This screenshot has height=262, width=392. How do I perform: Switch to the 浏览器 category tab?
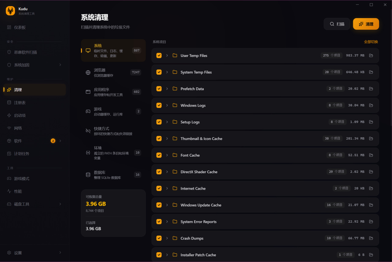coord(113,72)
